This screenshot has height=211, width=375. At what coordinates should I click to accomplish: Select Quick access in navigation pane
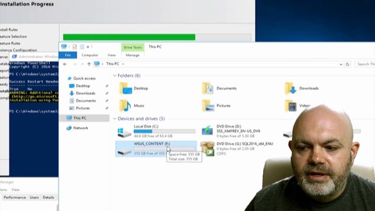click(84, 78)
